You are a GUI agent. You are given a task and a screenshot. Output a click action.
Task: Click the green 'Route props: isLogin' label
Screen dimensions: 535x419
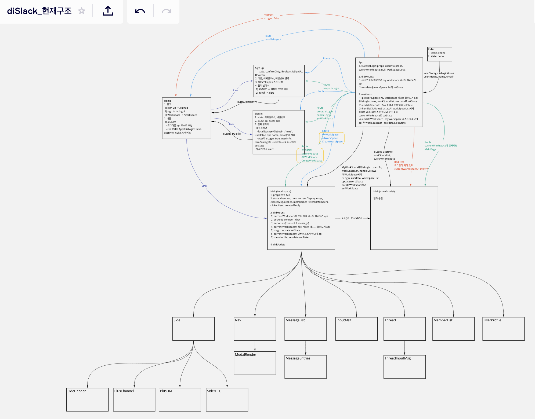(x=331, y=86)
